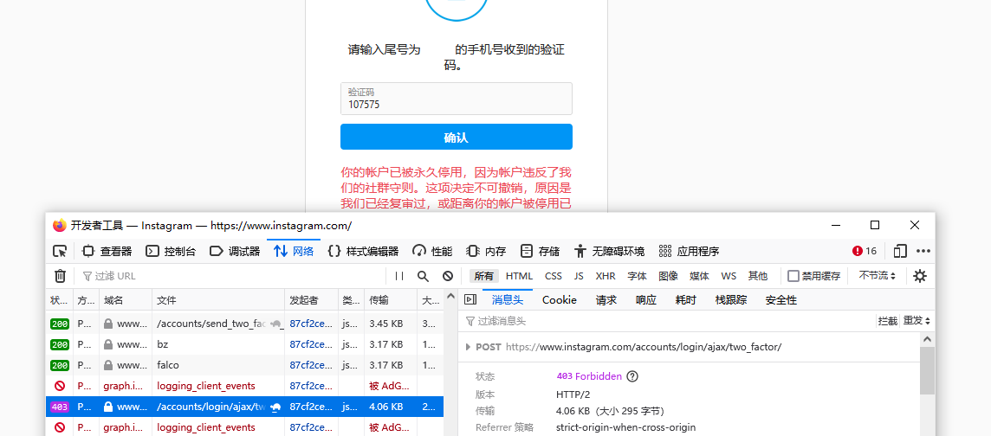Filter requests by XHR
This screenshot has width=991, height=436.
[606, 276]
